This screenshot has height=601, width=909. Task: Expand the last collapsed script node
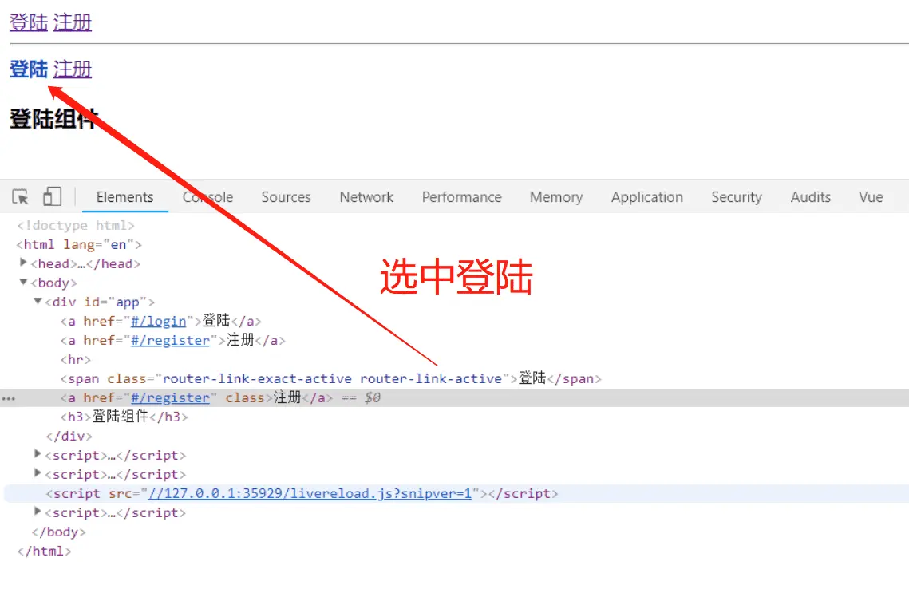point(38,511)
